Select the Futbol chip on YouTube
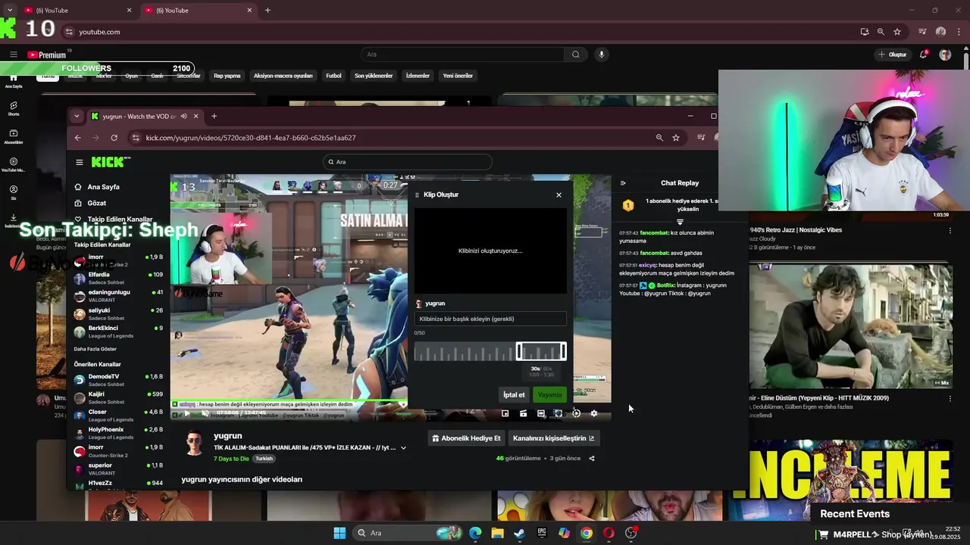The height and width of the screenshot is (545, 970). (x=333, y=76)
